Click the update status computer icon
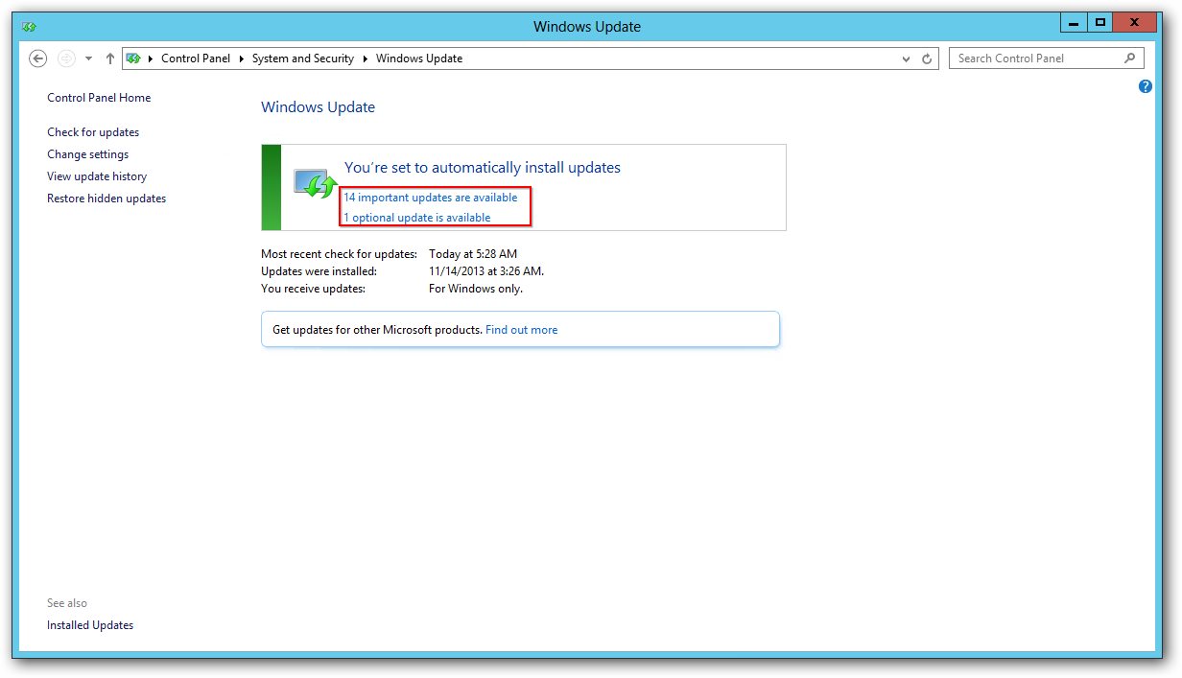 pos(315,183)
